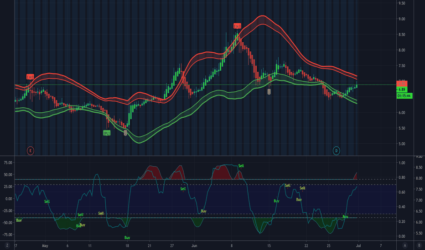Select the grey label below the May 18 low
Screen dimensions: 425x250
(125, 133)
